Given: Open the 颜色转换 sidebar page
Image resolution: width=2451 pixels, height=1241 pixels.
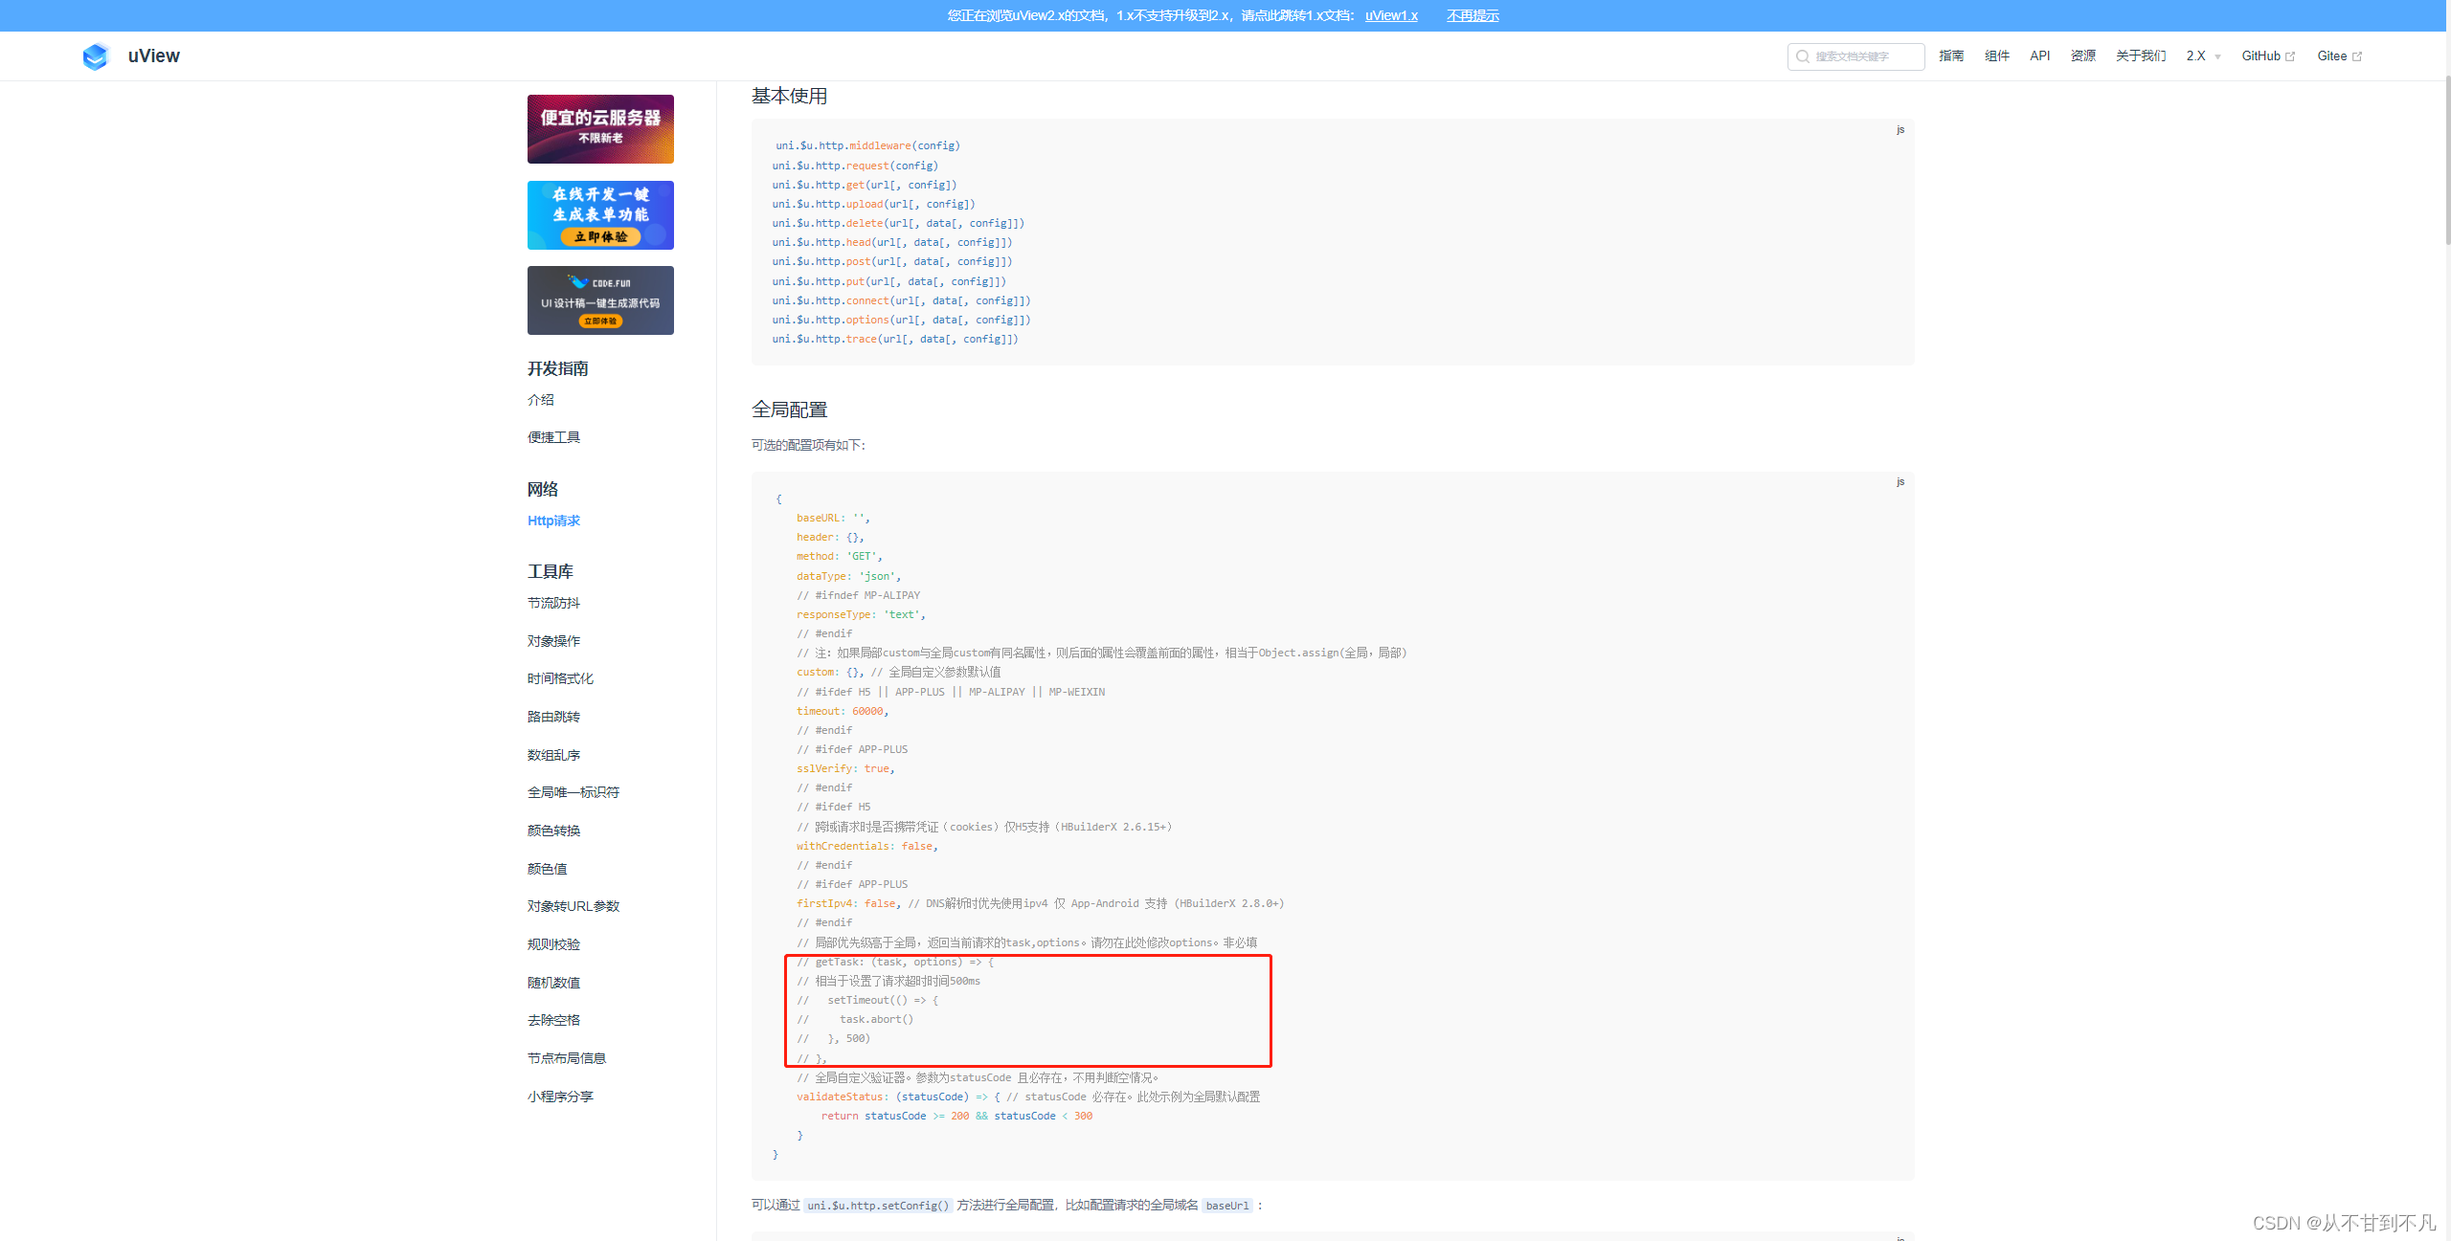Looking at the screenshot, I should pos(553,831).
